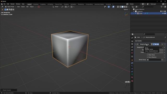The image size is (167, 94).
Task: Hide Collection with its eye icon
Action: coord(163,11)
